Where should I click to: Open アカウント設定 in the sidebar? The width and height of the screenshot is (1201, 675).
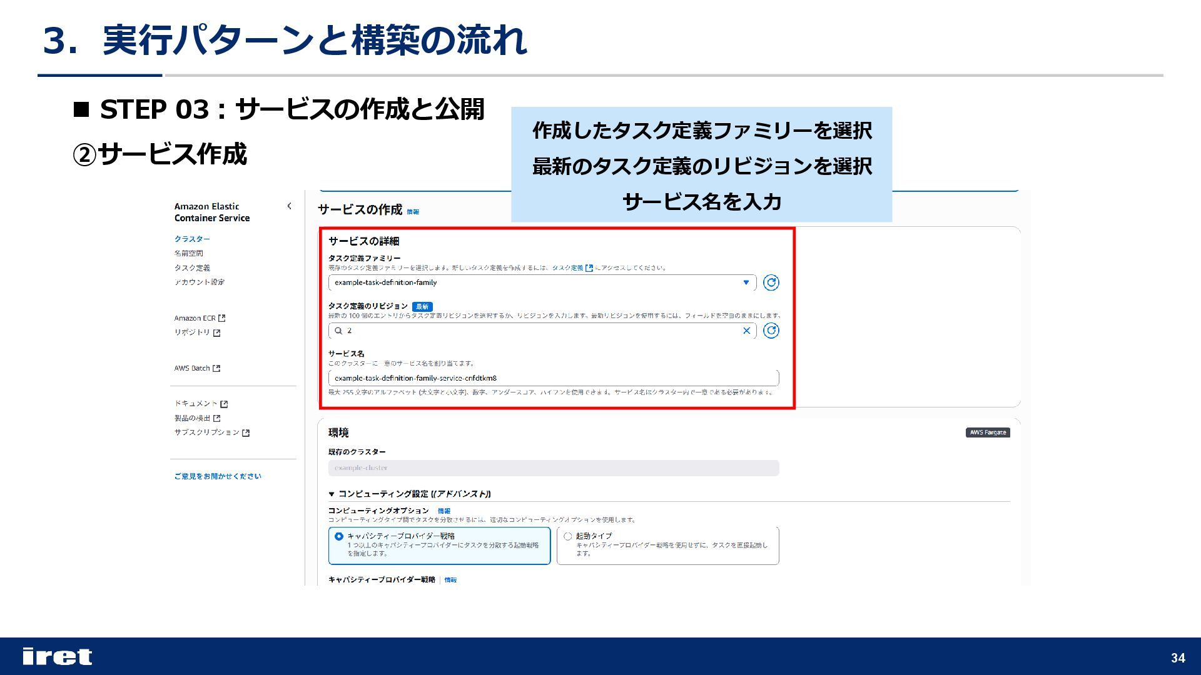(x=199, y=282)
